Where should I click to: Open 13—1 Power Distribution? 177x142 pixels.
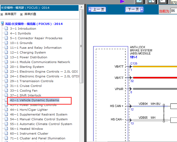click(x=29, y=57)
